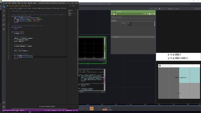Change UTF-8 encoding in status bar

59,110
